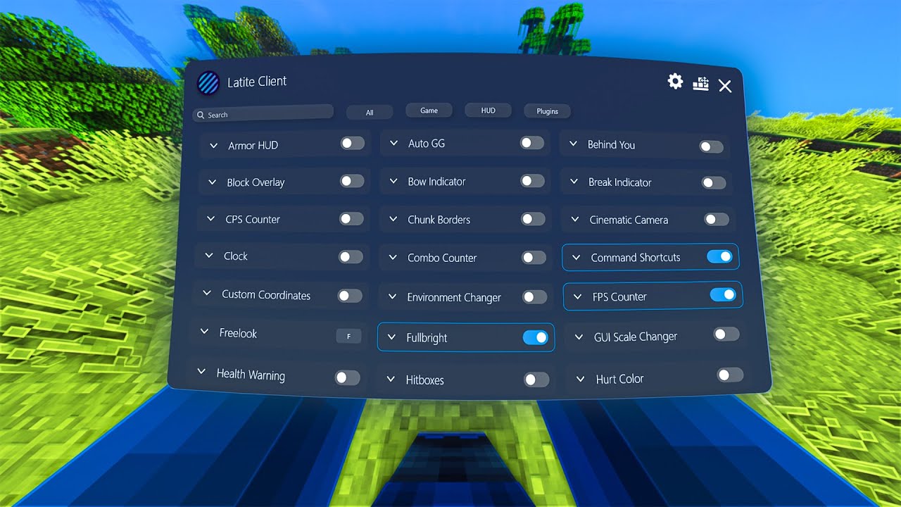Enable Combo Counter toggle

point(534,258)
